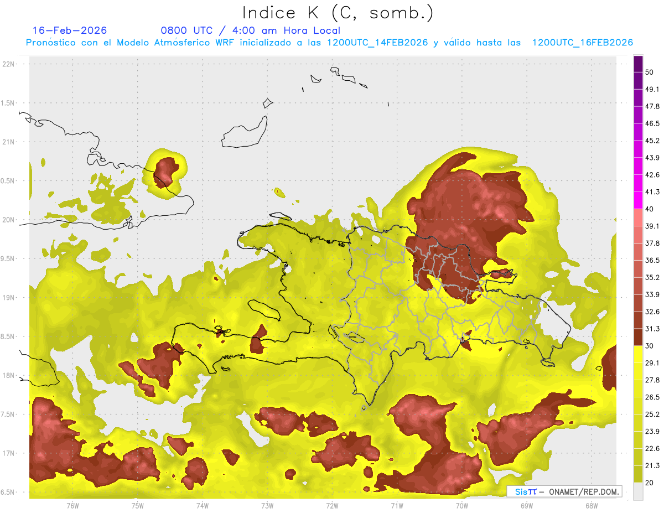Click the 25.2 value on the color scale

coord(652,414)
